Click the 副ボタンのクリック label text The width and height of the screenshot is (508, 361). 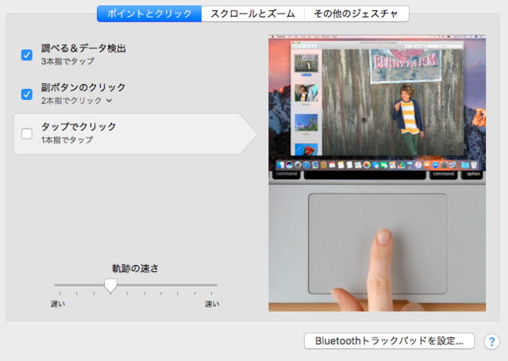tap(83, 87)
